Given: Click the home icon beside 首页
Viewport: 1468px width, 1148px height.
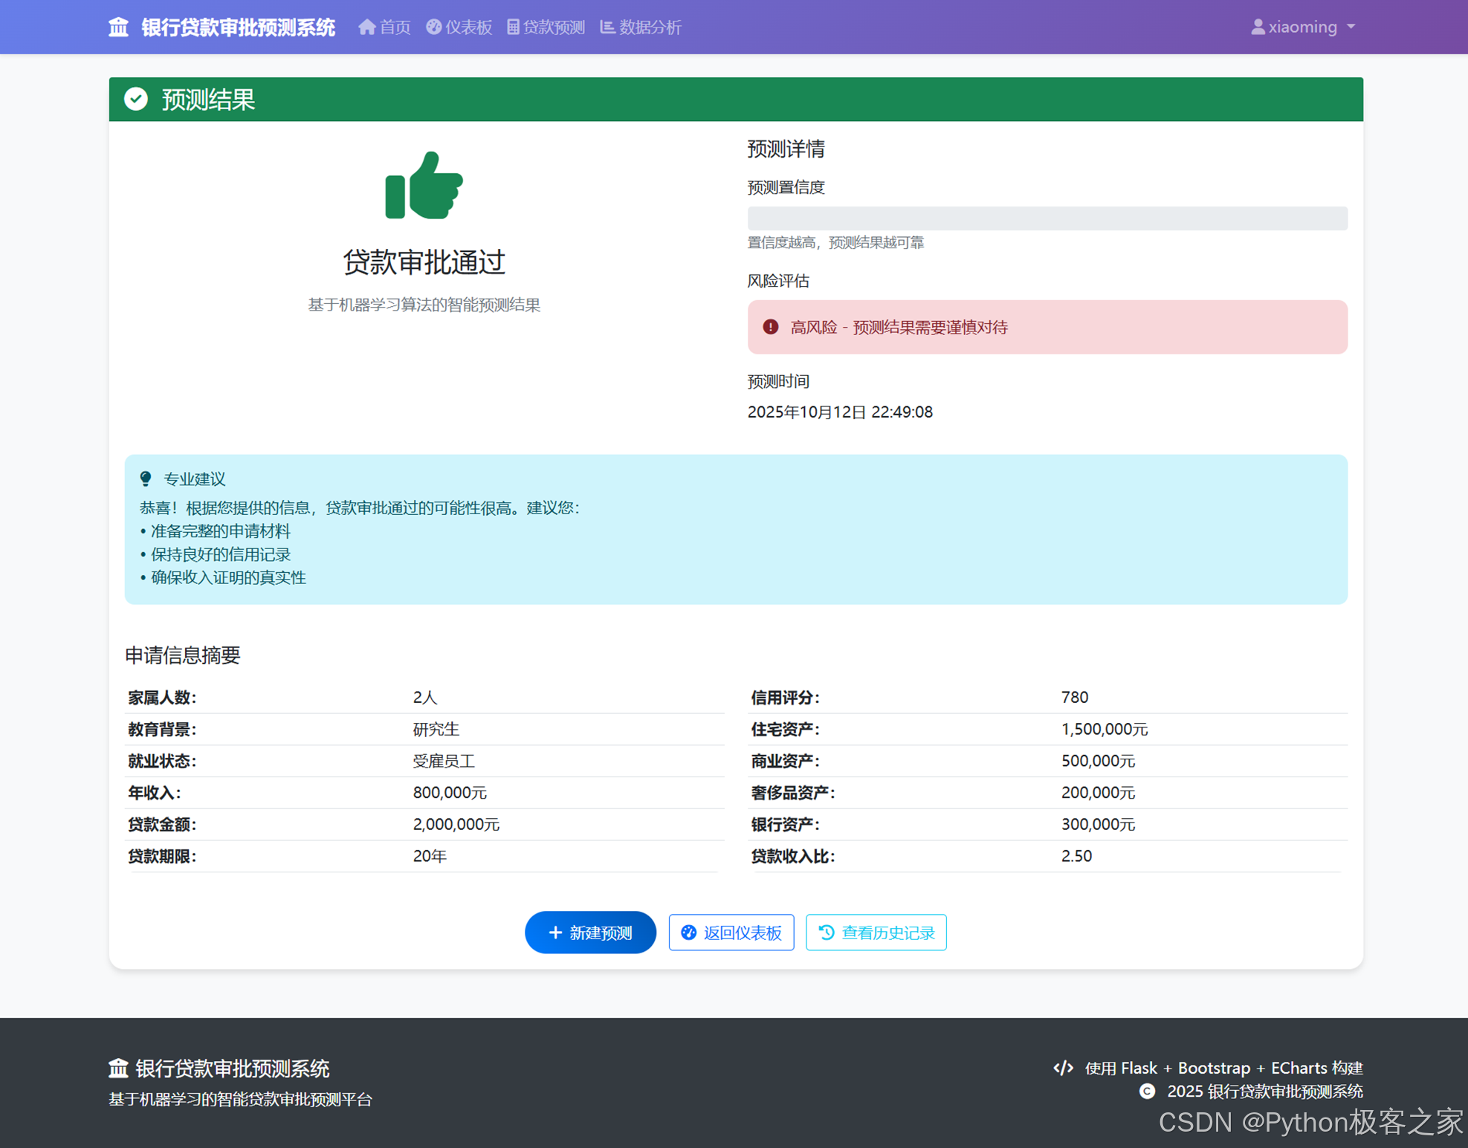Looking at the screenshot, I should pyautogui.click(x=366, y=27).
